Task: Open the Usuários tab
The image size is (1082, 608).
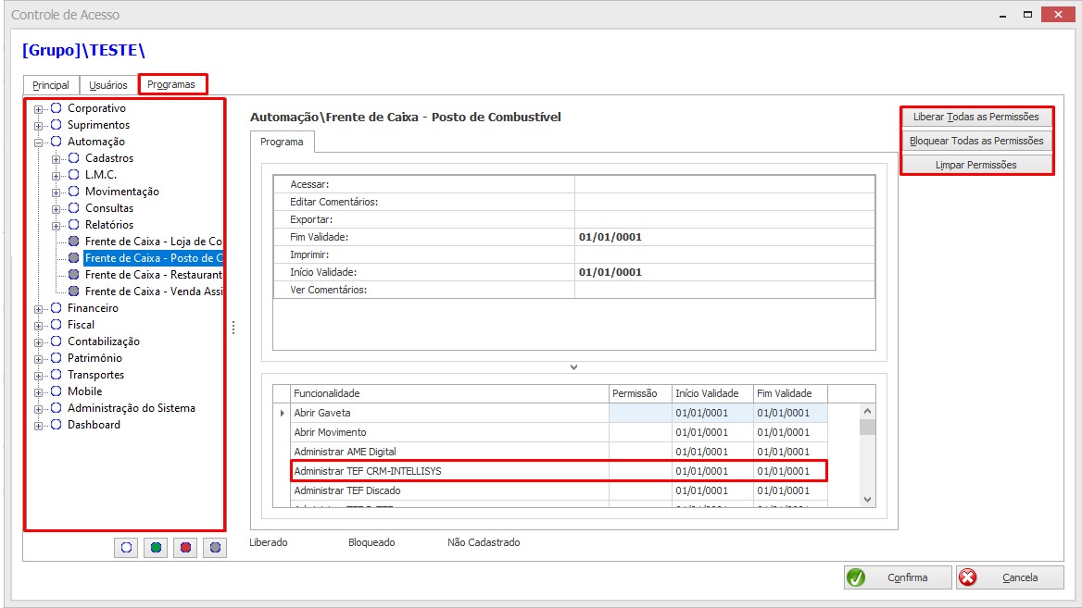Action: pos(108,85)
